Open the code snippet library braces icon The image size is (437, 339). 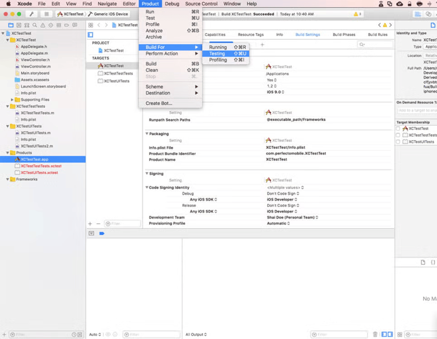point(433,262)
